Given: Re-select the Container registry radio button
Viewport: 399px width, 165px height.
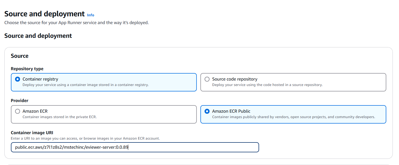Looking at the screenshot, I should pos(17,79).
